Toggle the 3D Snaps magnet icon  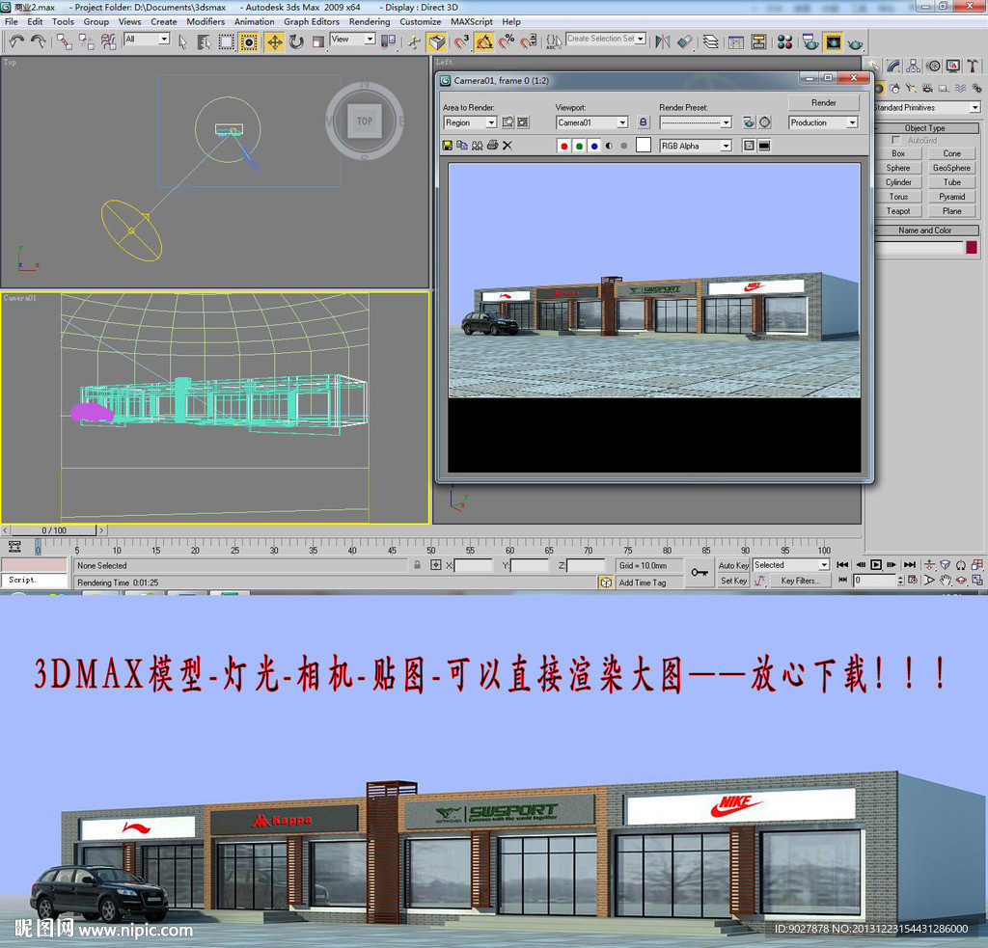(x=462, y=42)
